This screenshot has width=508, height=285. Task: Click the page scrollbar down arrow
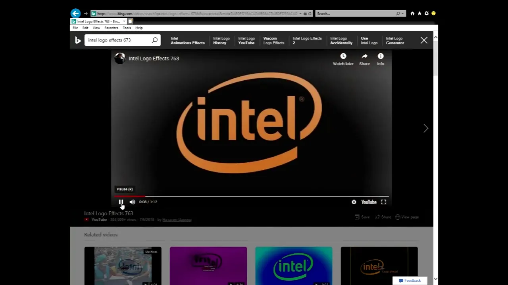435,279
